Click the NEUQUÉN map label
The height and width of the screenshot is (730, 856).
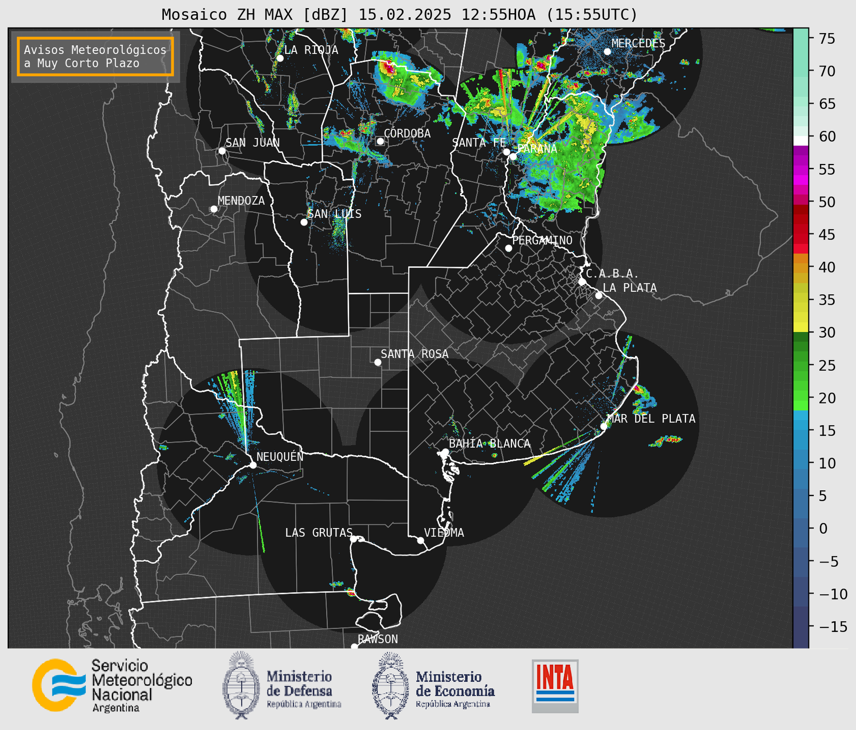click(x=280, y=457)
